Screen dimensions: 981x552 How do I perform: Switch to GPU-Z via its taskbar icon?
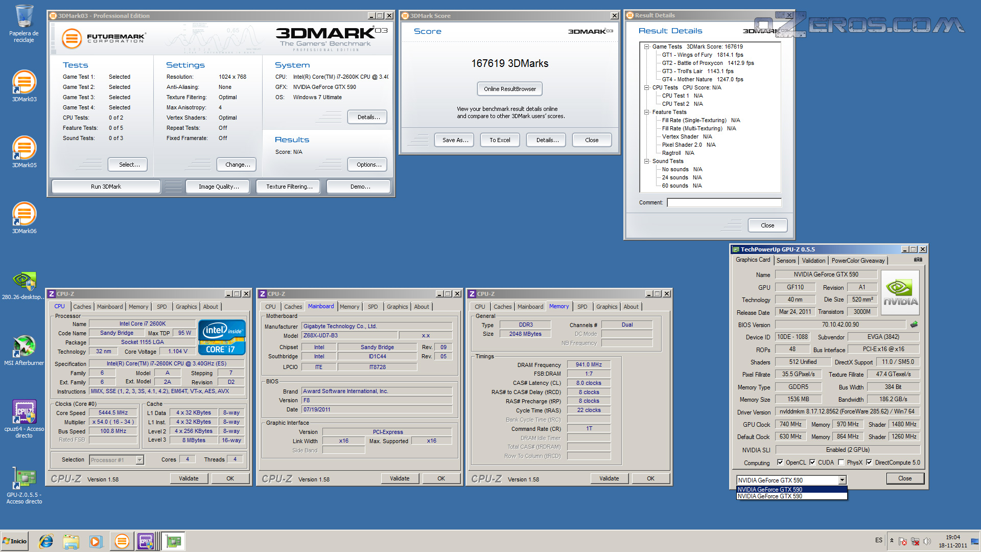[x=174, y=541]
